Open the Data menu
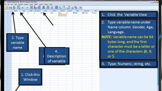Image resolution: width=162 pixels, height=91 pixels. coord(16,5)
